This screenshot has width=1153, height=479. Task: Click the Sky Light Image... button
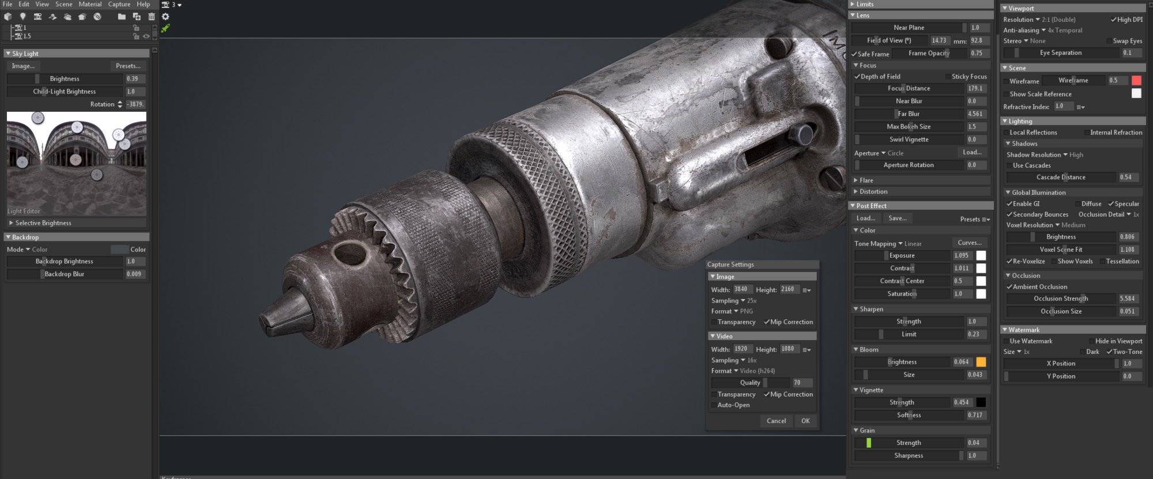23,66
